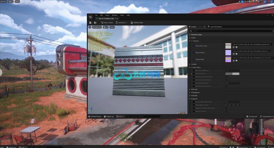Open the Platform Stats panel
This screenshot has height=148, width=274.
(x=137, y=22)
